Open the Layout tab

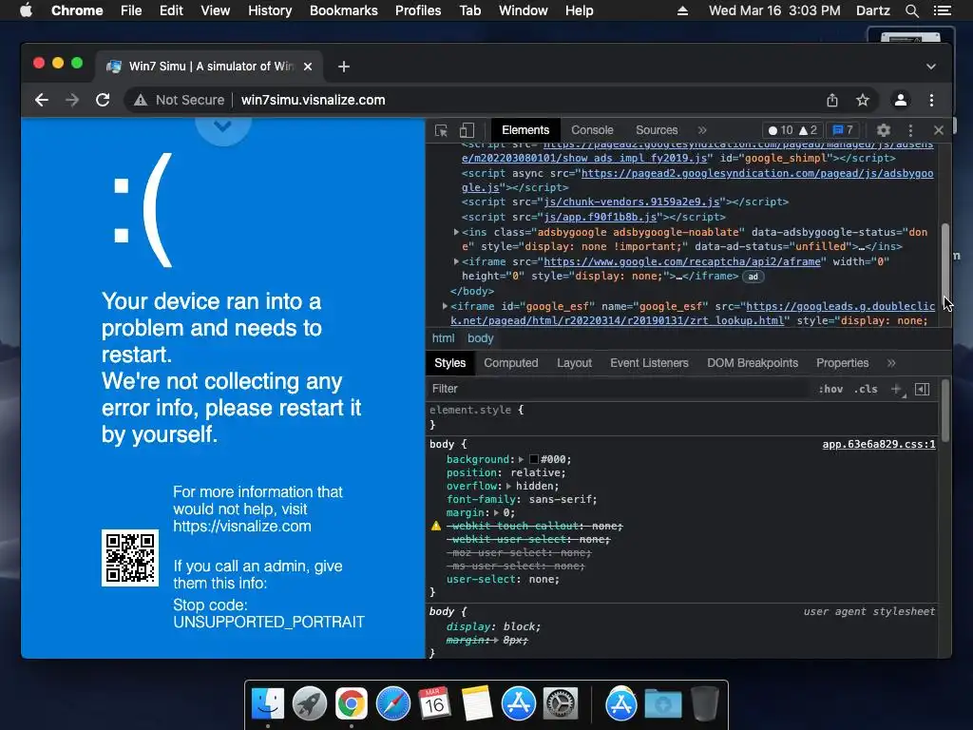tap(574, 363)
